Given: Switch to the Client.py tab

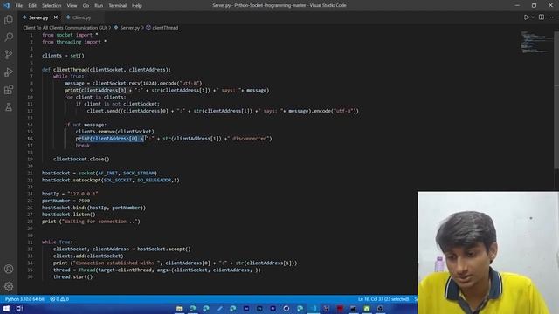Looking at the screenshot, I should 81,17.
